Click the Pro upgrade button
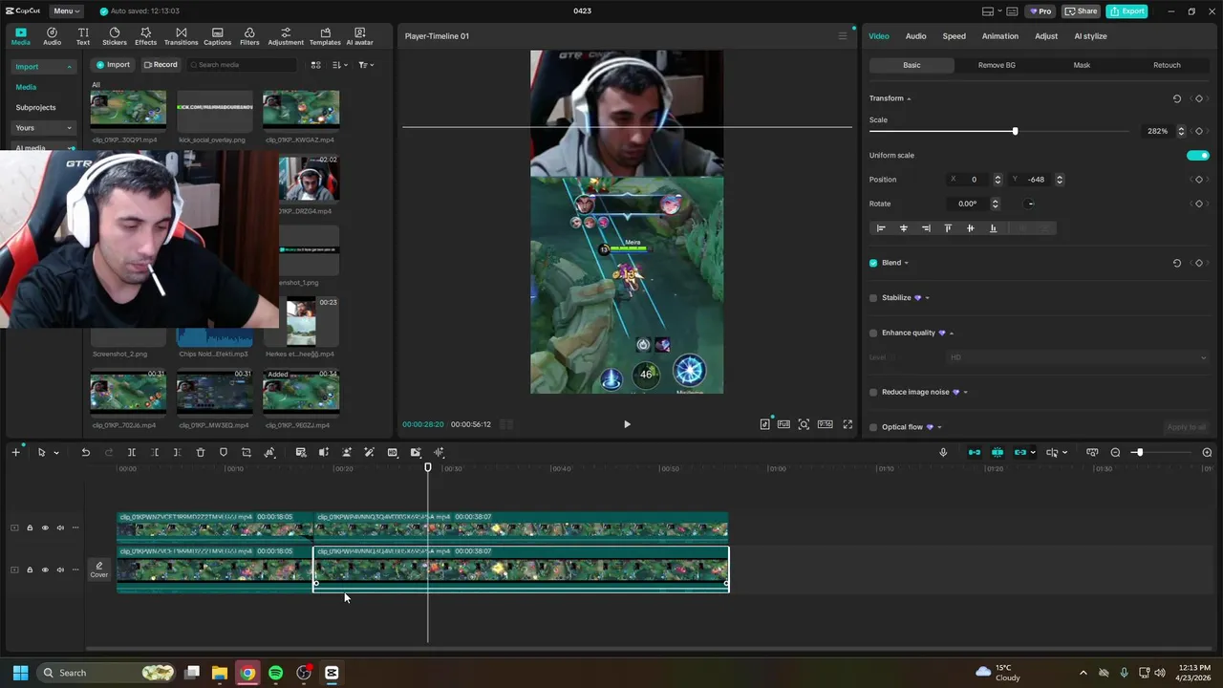Image resolution: width=1223 pixels, height=688 pixels. pos(1041,11)
